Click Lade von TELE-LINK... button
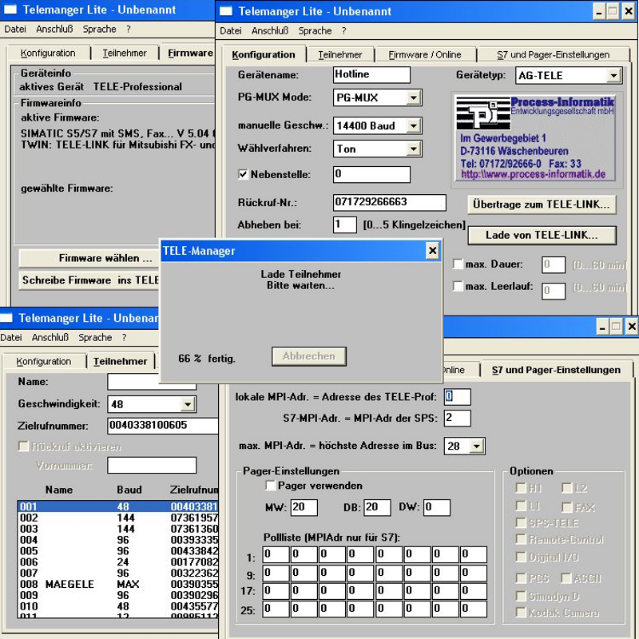 [x=542, y=235]
